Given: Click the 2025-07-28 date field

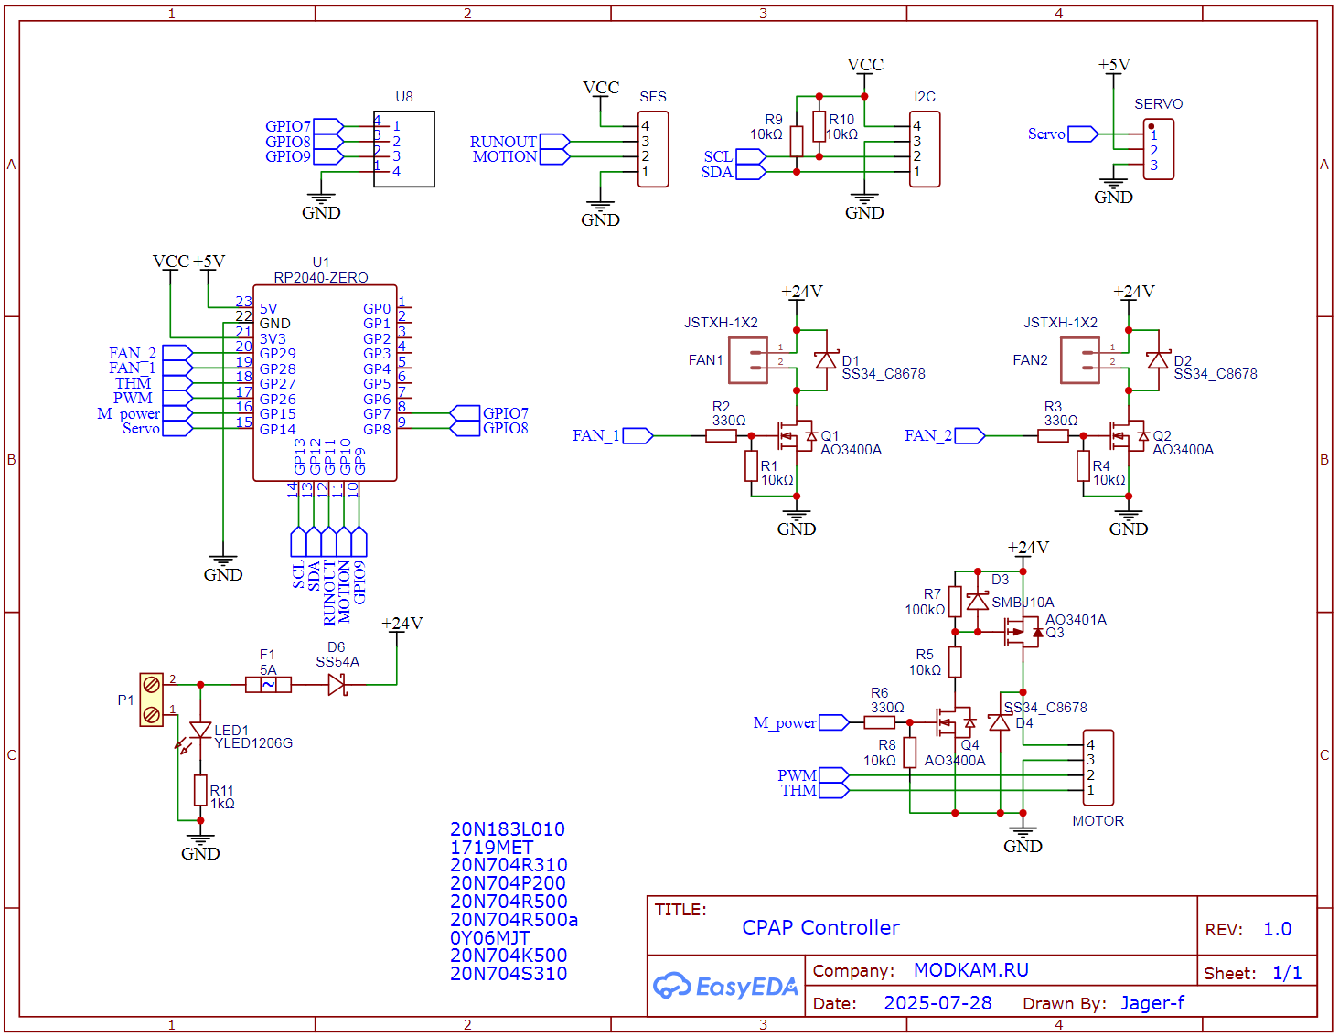Looking at the screenshot, I should [937, 1003].
